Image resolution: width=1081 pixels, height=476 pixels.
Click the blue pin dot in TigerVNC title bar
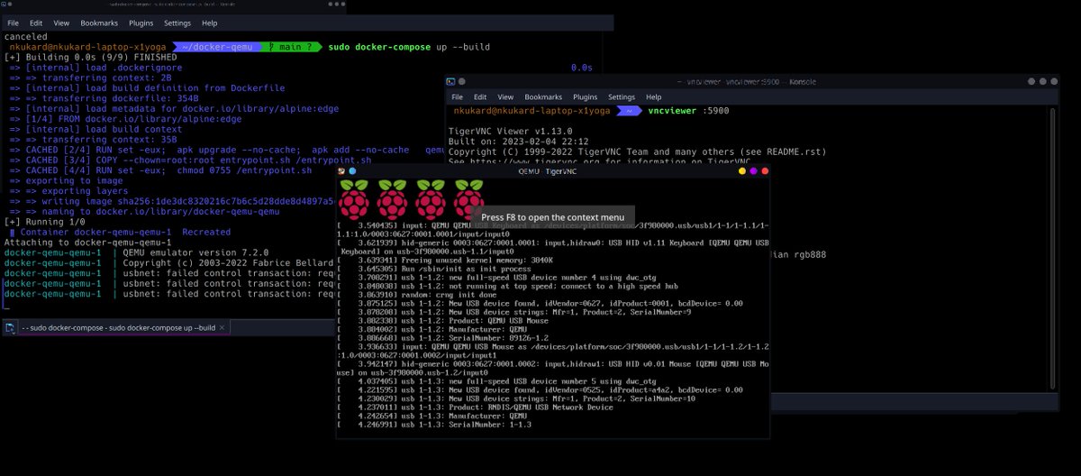352,170
